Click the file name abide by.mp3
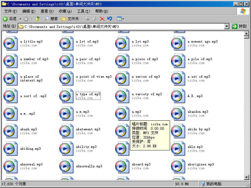251x188 pixels. click(x=199, y=129)
